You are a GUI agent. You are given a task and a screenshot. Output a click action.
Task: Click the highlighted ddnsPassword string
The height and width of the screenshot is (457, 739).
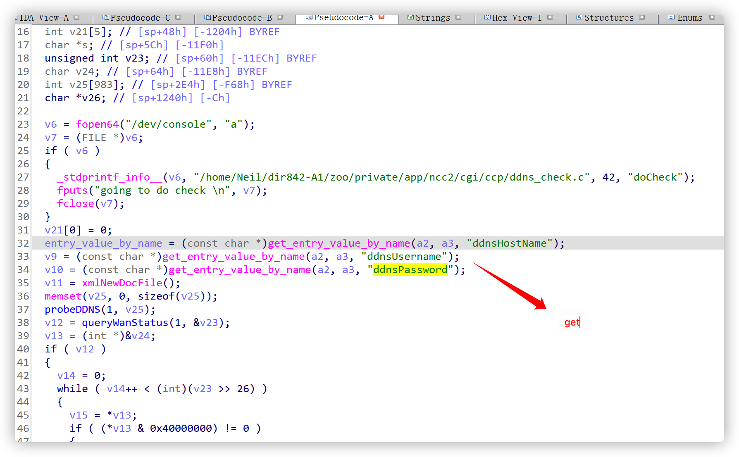click(410, 270)
